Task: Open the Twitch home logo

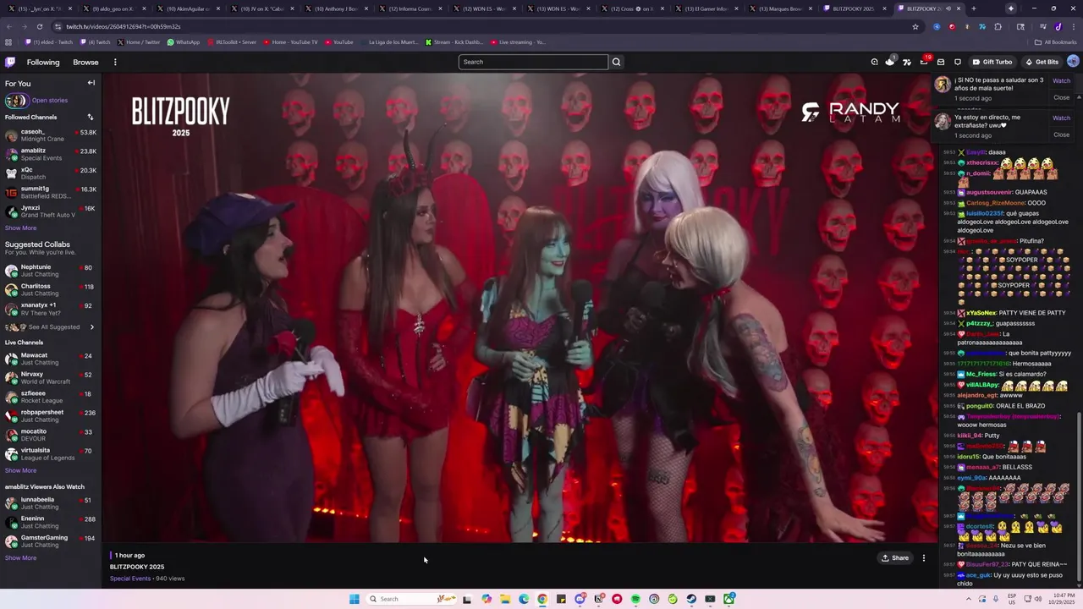Action: point(10,62)
